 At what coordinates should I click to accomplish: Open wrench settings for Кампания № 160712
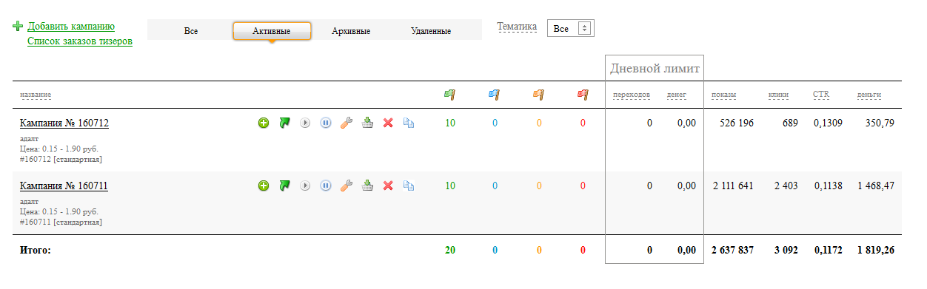[x=347, y=123]
